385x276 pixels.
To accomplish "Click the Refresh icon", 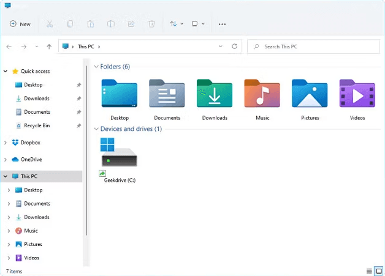I will [x=234, y=47].
